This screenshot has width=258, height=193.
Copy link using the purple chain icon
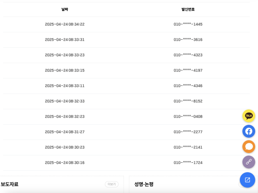(249, 162)
